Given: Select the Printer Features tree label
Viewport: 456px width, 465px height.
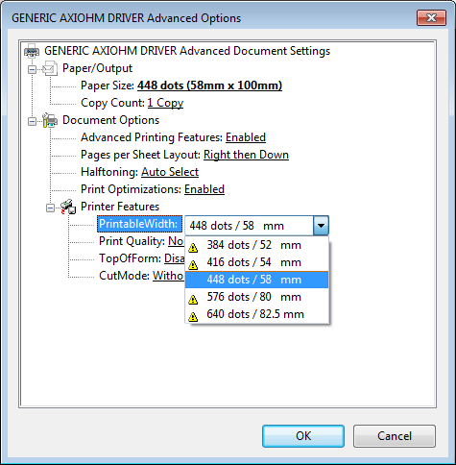Looking at the screenshot, I should pos(120,207).
